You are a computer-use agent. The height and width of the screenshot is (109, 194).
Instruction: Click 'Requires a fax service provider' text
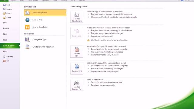(103, 85)
